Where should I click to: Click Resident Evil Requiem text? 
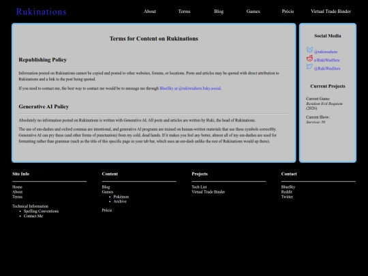[324, 104]
